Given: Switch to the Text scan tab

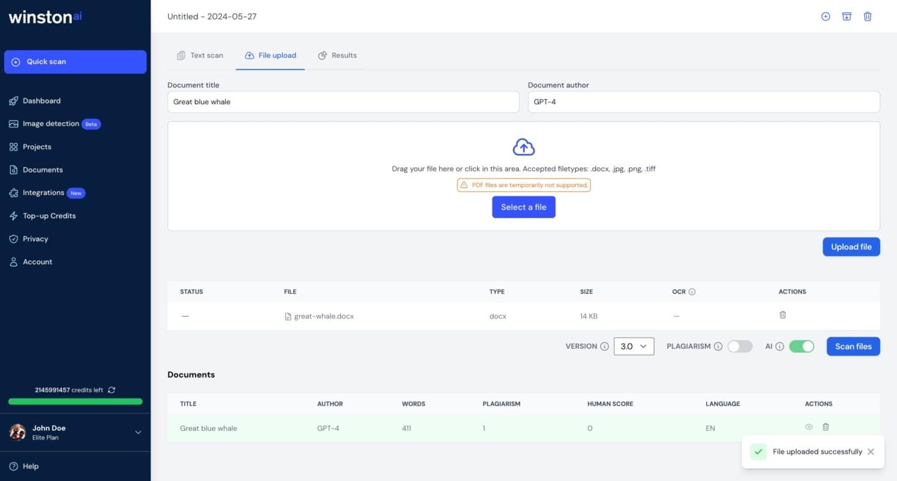Looking at the screenshot, I should tap(200, 55).
